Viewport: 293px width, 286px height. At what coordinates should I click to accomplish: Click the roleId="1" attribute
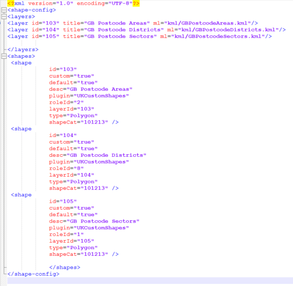[x=66, y=234]
